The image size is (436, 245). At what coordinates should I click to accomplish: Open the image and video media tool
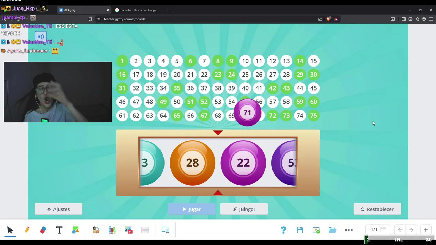click(x=129, y=230)
